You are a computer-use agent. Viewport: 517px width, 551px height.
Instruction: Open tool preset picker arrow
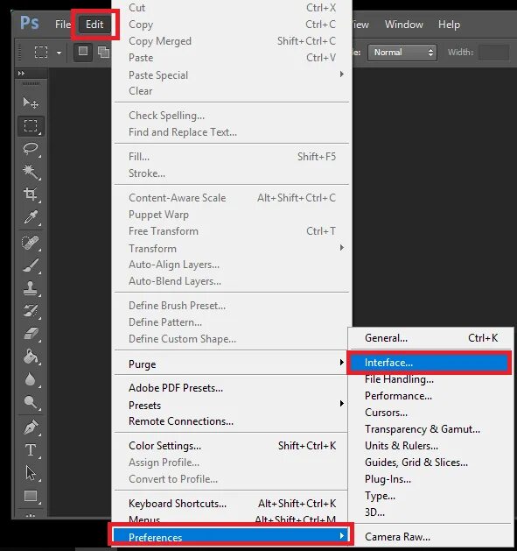coord(59,53)
